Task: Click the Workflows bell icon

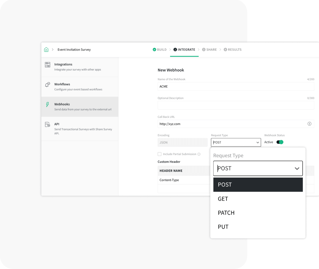Action: tap(47, 85)
